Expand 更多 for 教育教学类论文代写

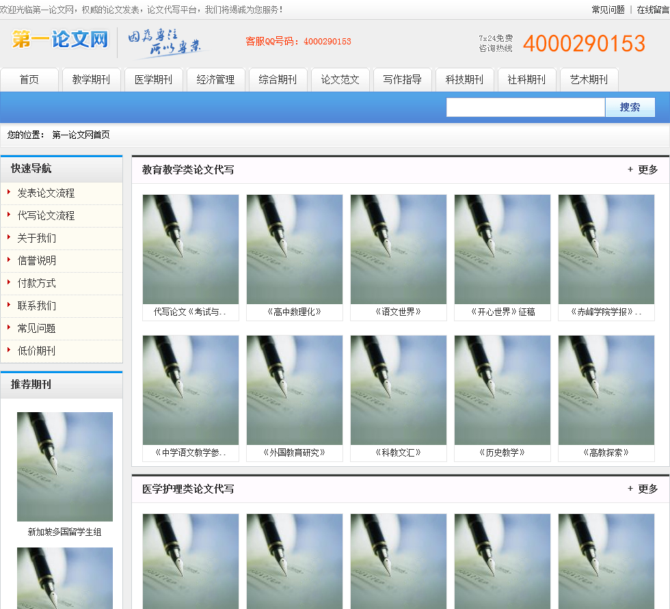pyautogui.click(x=643, y=170)
